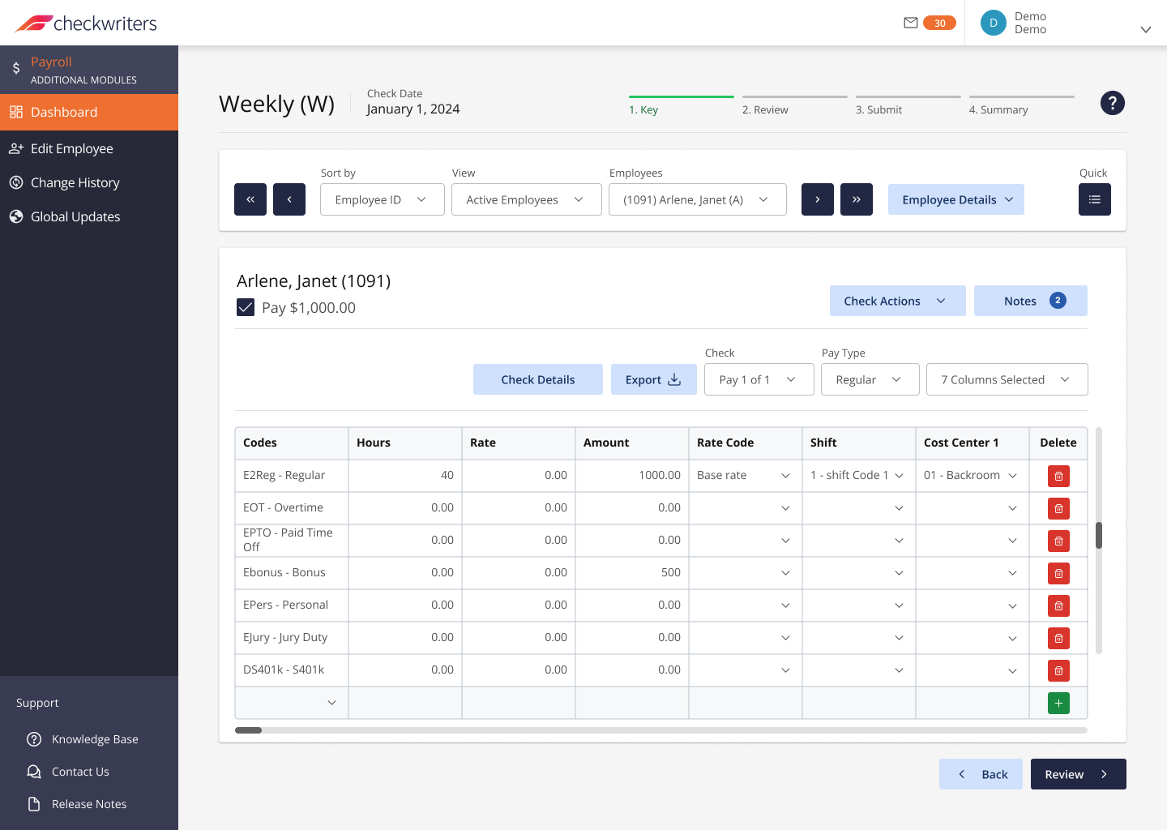
Task: Open the Sort by Employee ID dropdown
Action: point(382,199)
